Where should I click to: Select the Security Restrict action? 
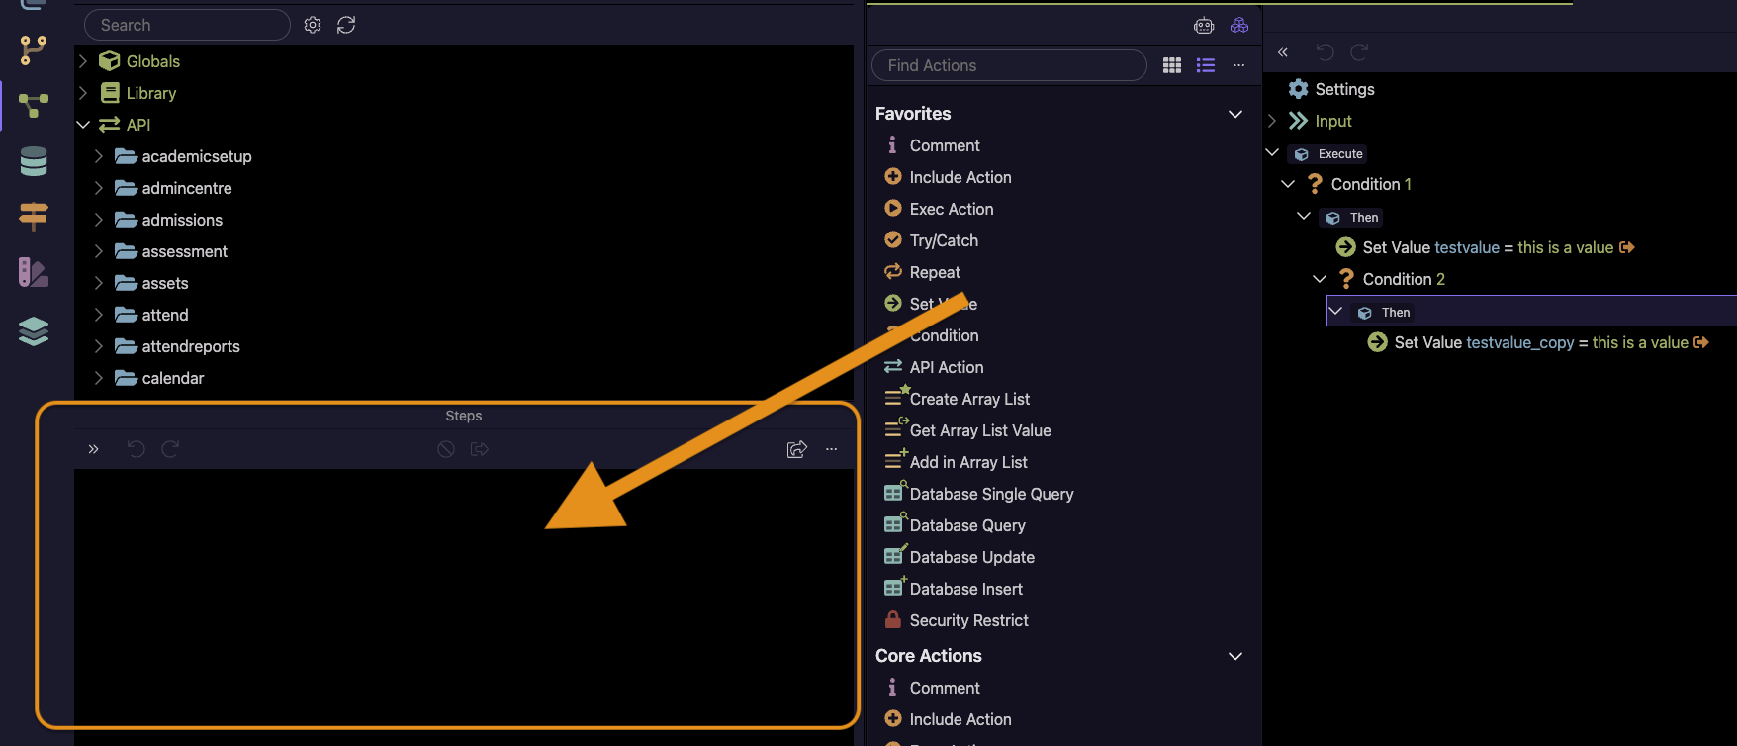[968, 620]
